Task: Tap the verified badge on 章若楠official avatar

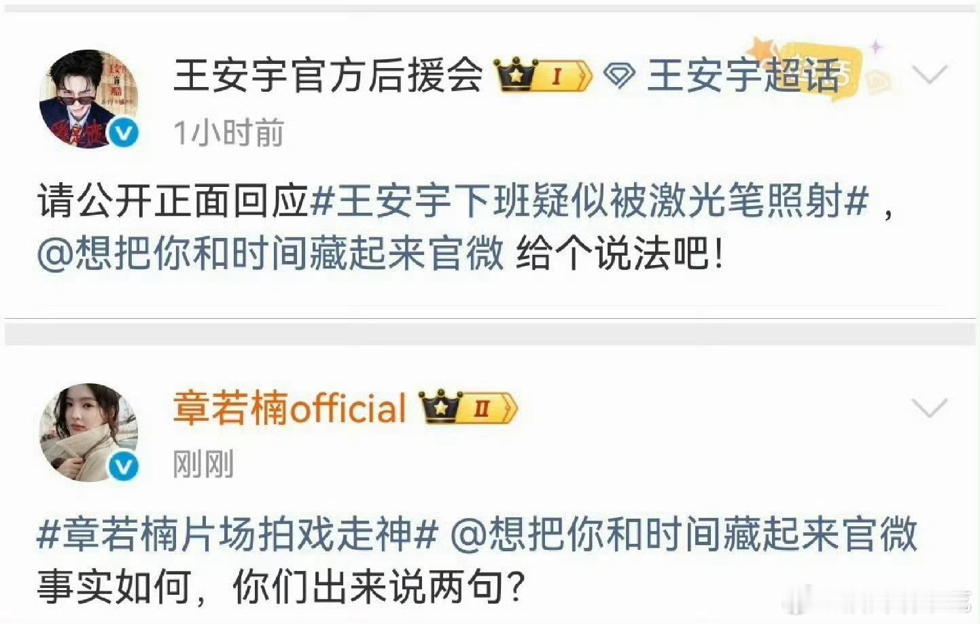Action: [x=123, y=466]
